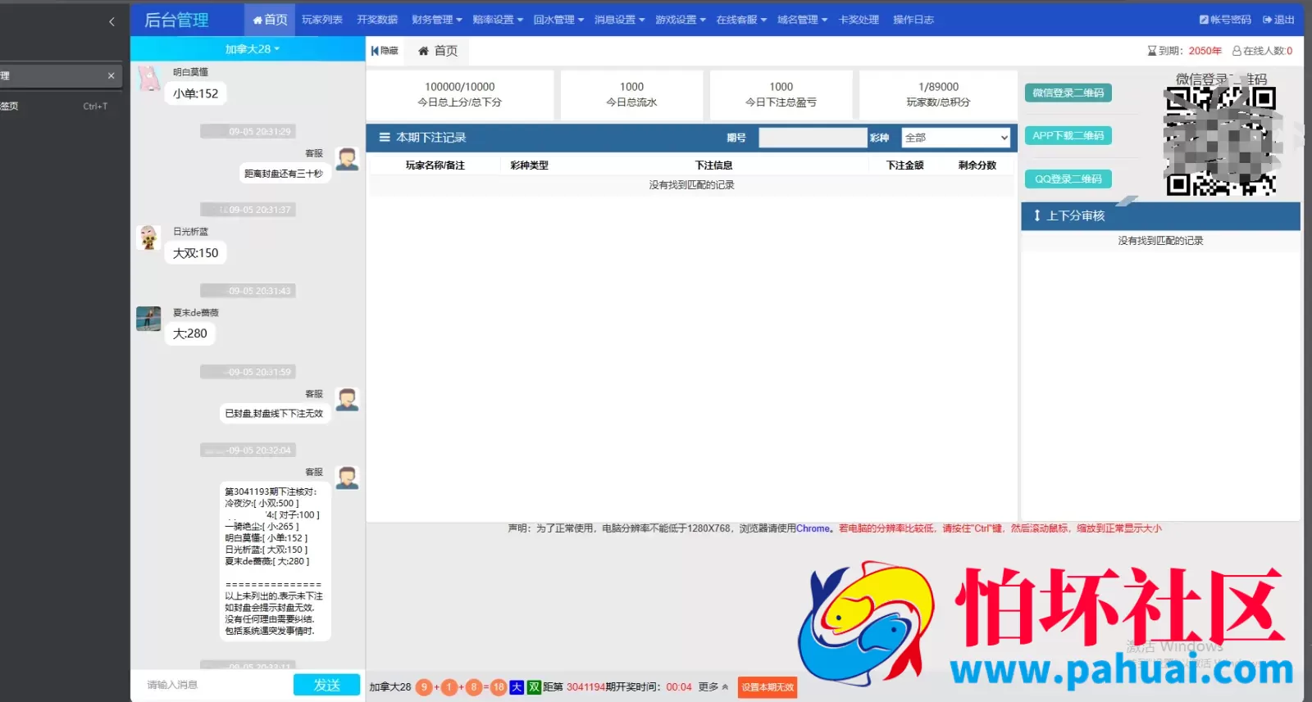
Task: Click 客服 avatar beside 距离封盘还有三十秒
Action: (x=348, y=159)
